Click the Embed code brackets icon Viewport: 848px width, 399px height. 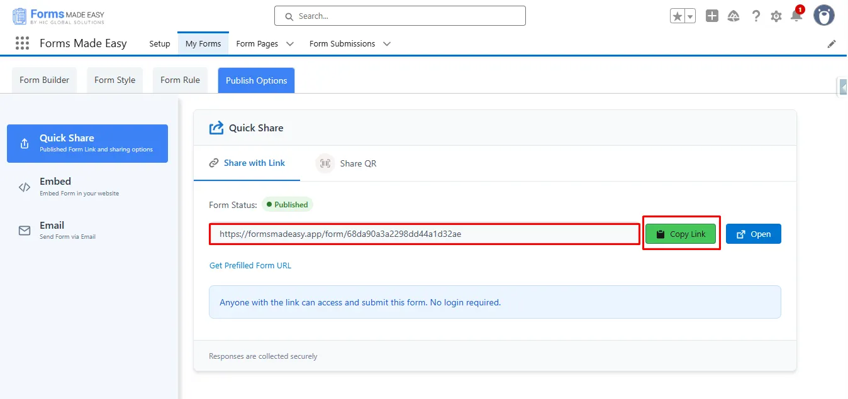click(25, 187)
